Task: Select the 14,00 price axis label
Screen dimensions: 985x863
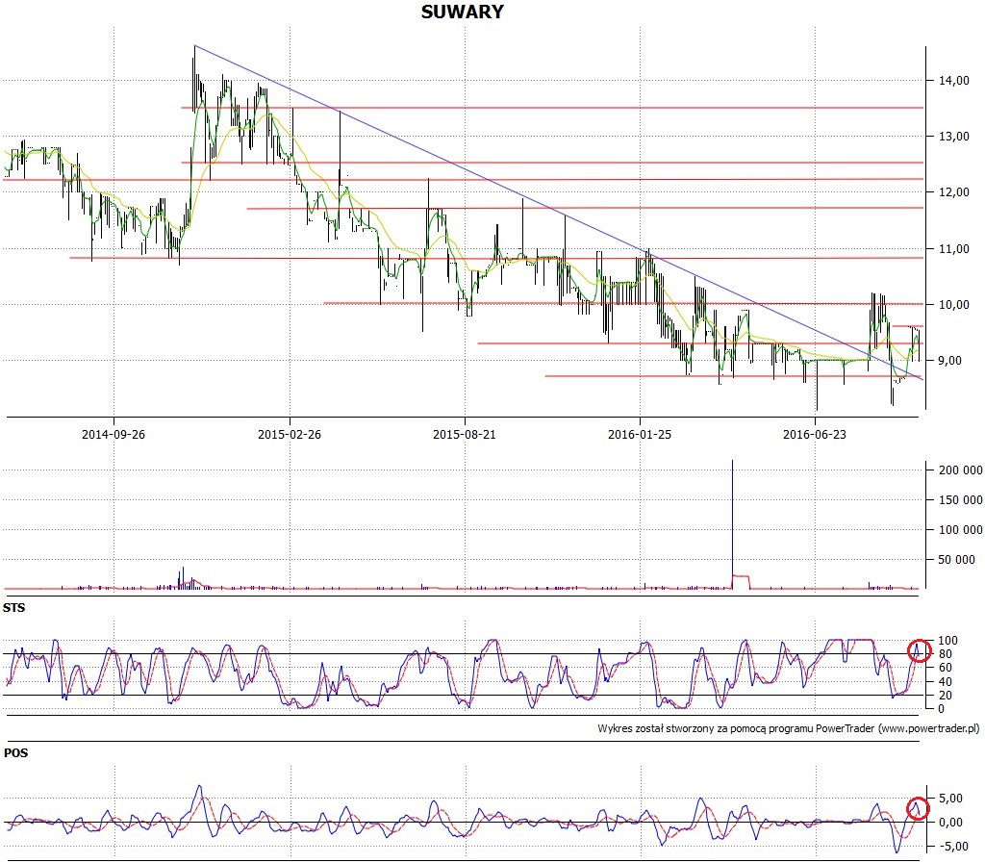Action: coord(953,81)
